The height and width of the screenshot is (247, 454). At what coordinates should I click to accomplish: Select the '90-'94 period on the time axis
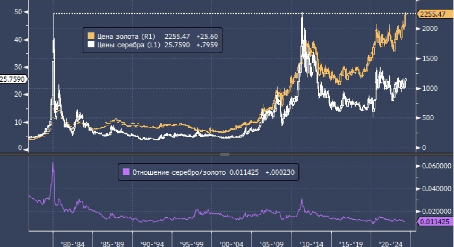152,244
